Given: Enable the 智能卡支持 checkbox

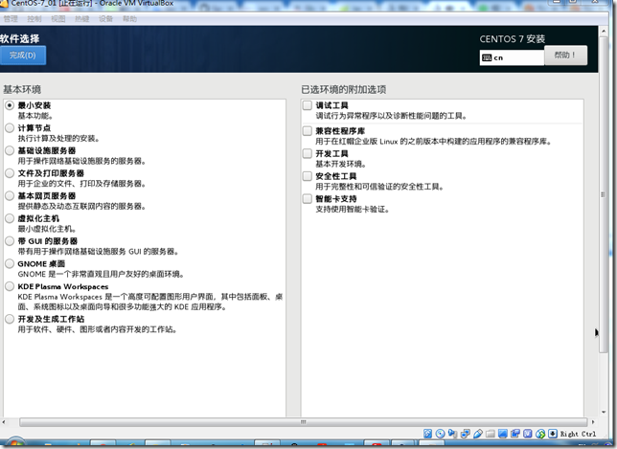Looking at the screenshot, I should [308, 198].
